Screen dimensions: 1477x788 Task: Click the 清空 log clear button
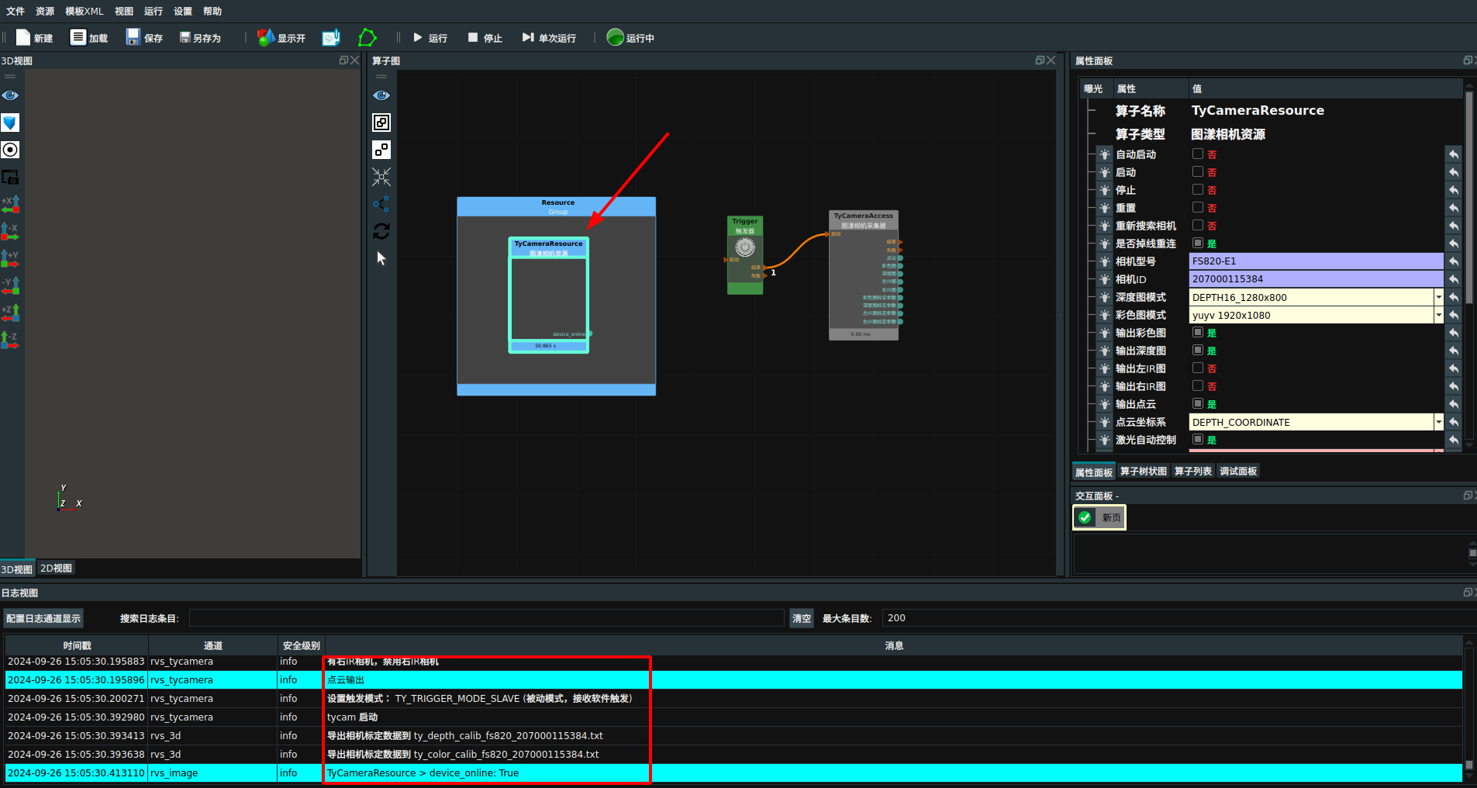point(801,618)
